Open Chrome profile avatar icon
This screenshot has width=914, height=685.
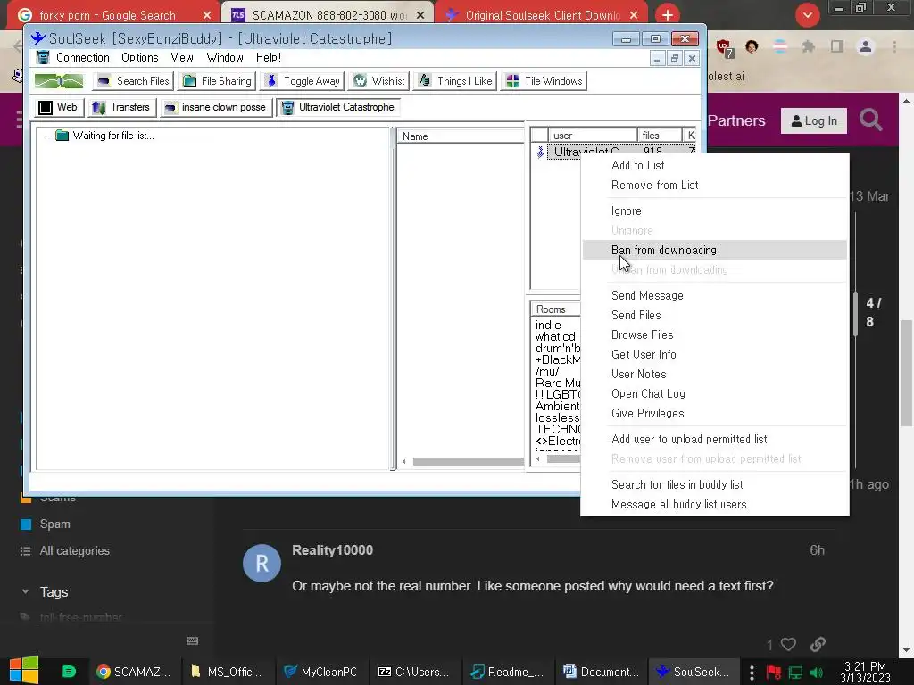tap(866, 46)
